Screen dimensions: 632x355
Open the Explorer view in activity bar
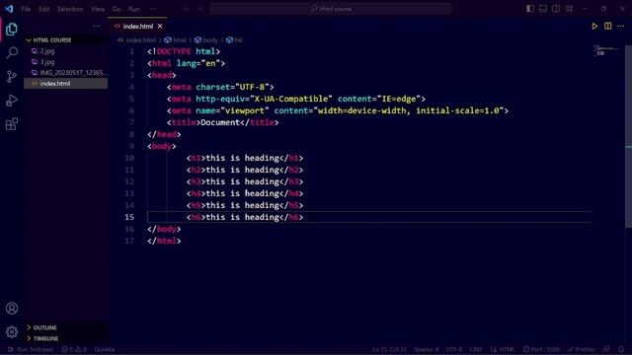pos(12,29)
